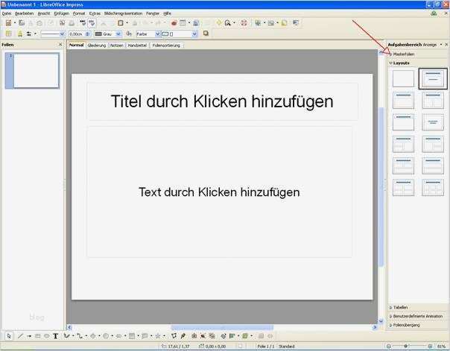Click the open file icon
Screen dimensions: 450x351
(x=22, y=23)
